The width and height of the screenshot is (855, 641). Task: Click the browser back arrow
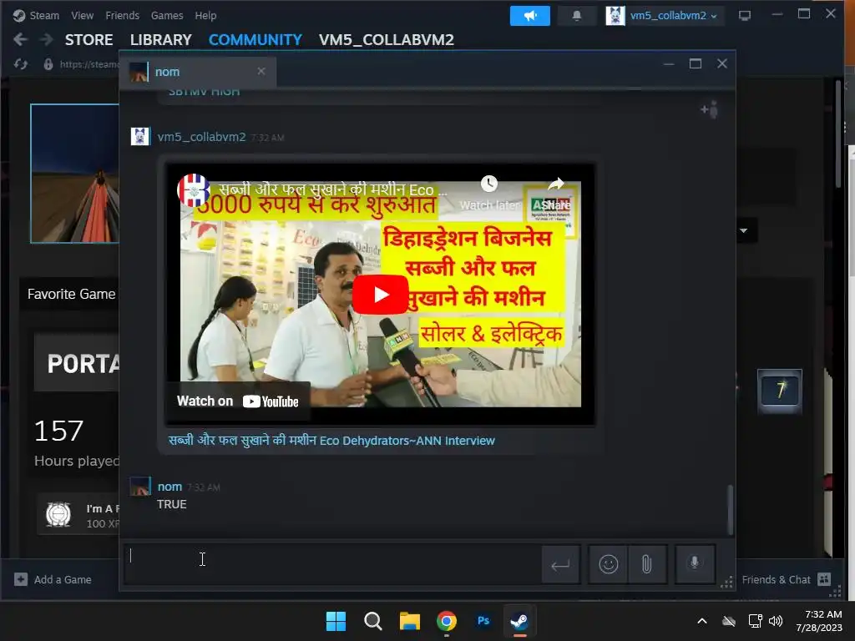click(20, 39)
